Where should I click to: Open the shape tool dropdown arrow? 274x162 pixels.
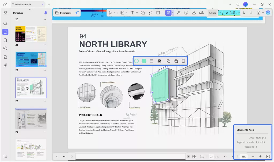[x=162, y=13]
